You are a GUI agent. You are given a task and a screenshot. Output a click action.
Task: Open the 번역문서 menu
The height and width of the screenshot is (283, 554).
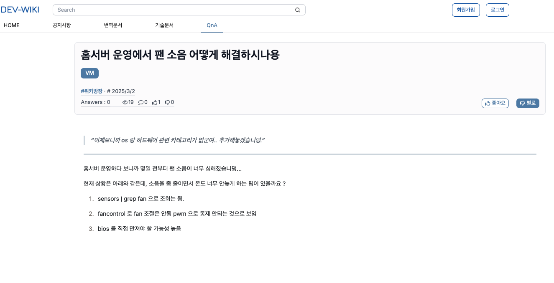pos(113,25)
